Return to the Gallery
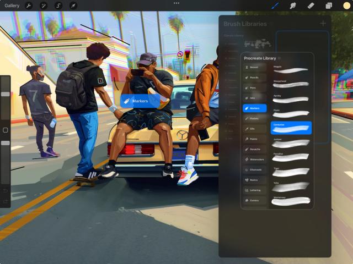Viewport: 353px width, 264px height. (x=12, y=5)
